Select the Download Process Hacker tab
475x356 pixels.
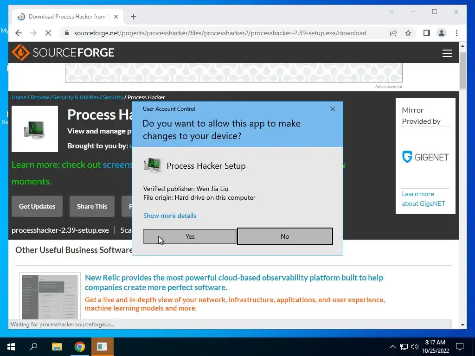pyautogui.click(x=67, y=17)
